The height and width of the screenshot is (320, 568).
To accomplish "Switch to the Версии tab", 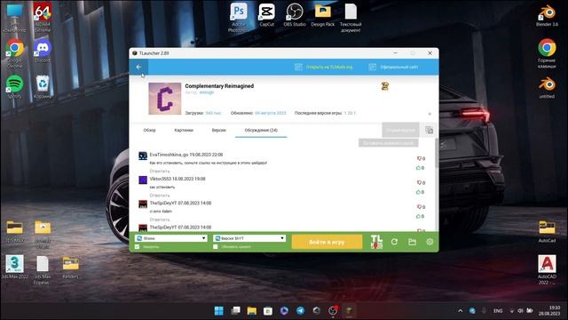I will [219, 130].
